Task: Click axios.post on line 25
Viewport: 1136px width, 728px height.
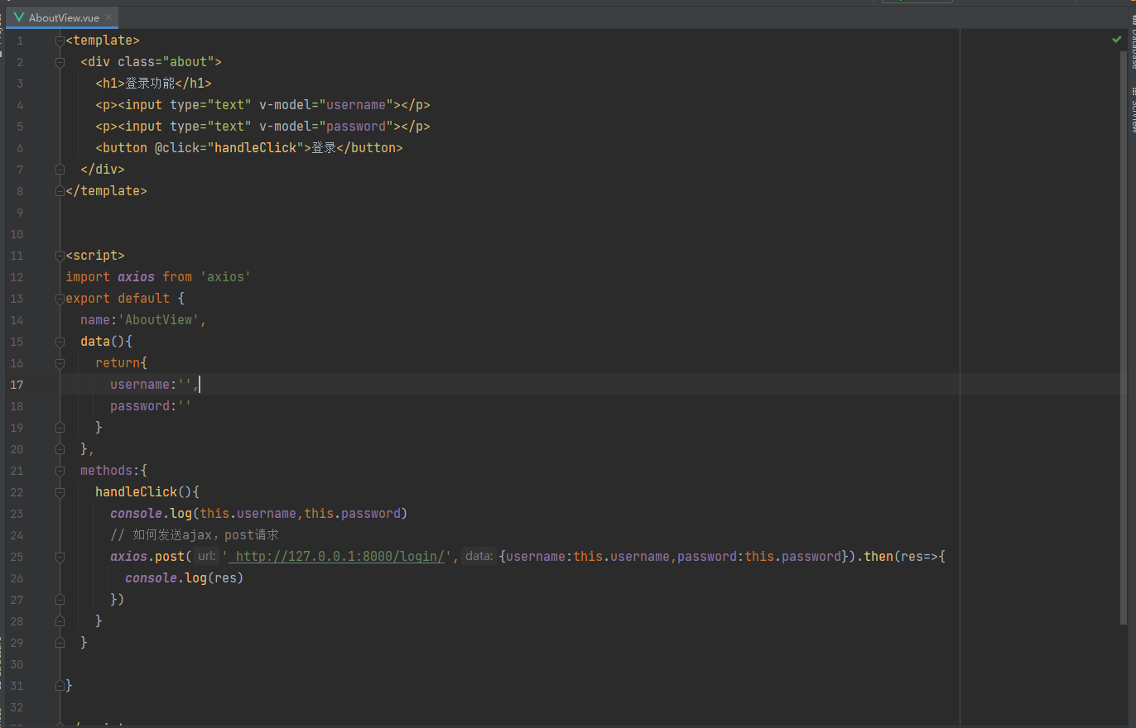Action: [147, 557]
